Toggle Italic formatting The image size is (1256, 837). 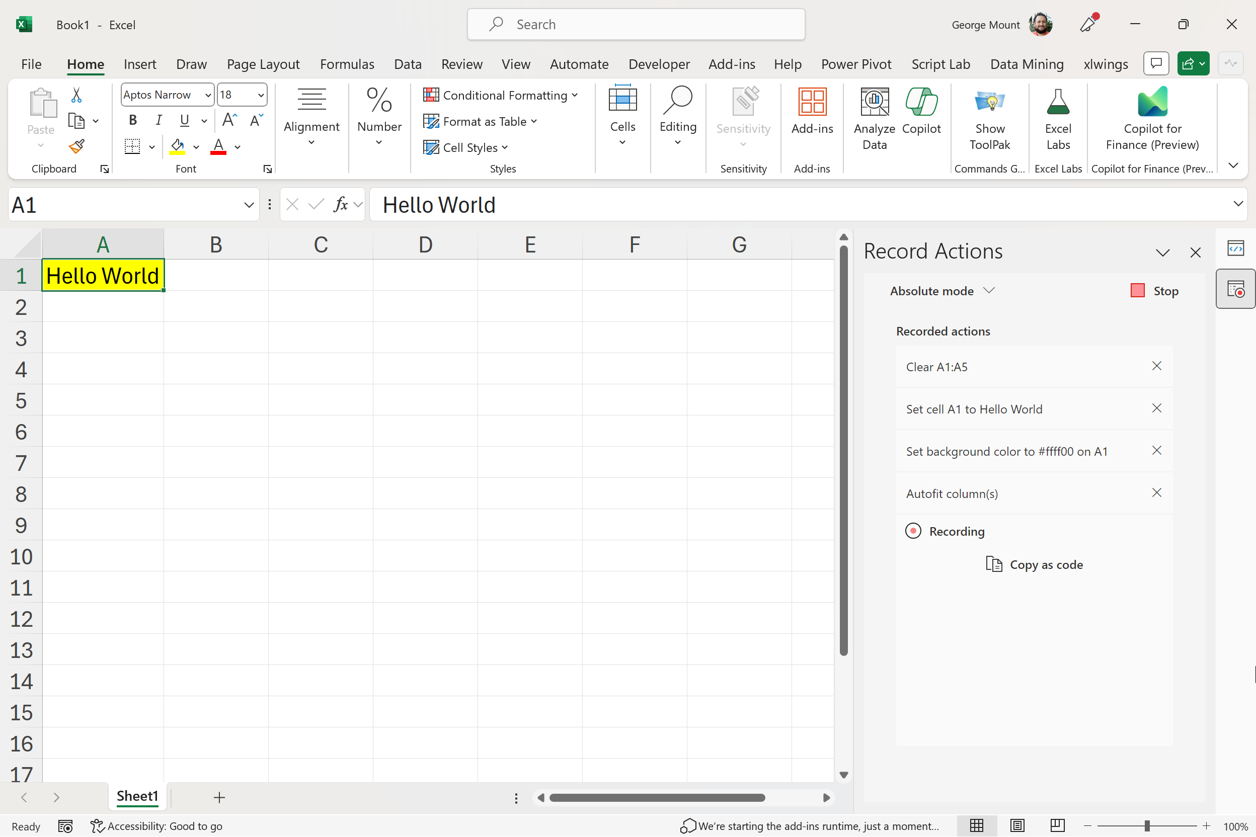click(158, 121)
